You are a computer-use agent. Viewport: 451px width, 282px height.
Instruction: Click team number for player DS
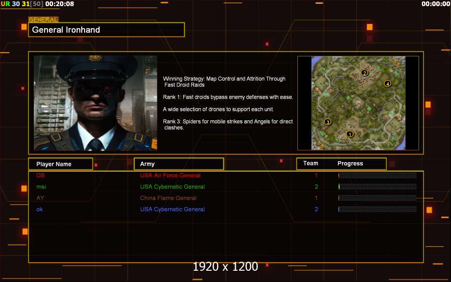(316, 175)
